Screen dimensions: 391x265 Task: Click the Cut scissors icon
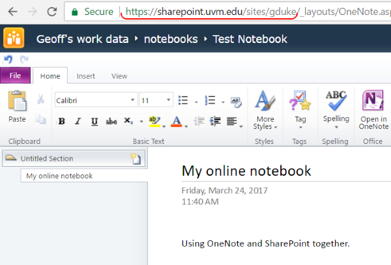(x=40, y=99)
